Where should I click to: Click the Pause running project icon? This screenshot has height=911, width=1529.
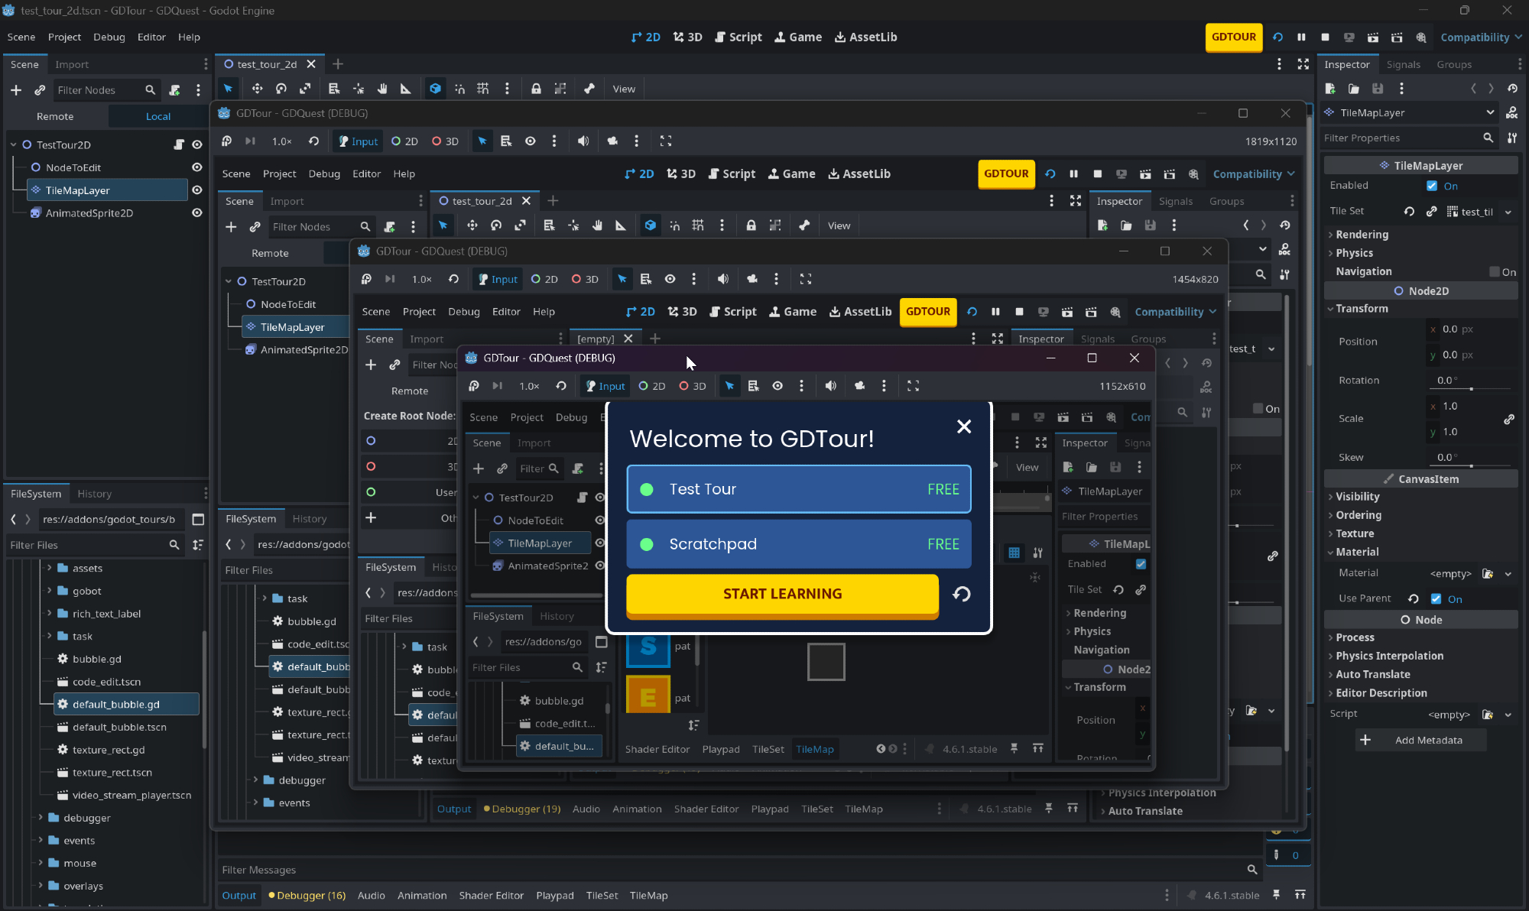point(1301,37)
